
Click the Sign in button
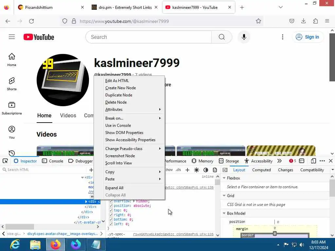tap(308, 37)
